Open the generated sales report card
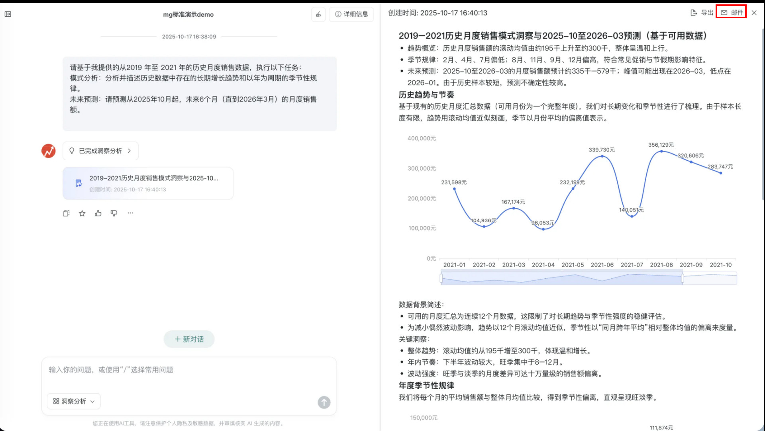This screenshot has width=765, height=431. [x=148, y=183]
